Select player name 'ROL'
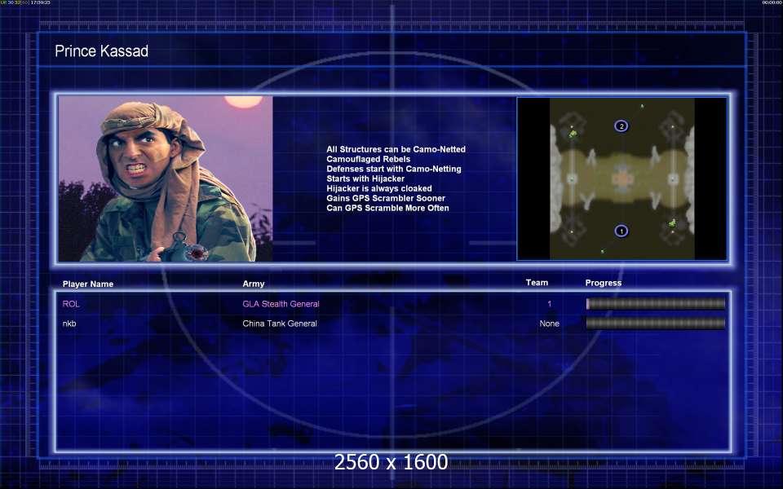 pyautogui.click(x=71, y=304)
